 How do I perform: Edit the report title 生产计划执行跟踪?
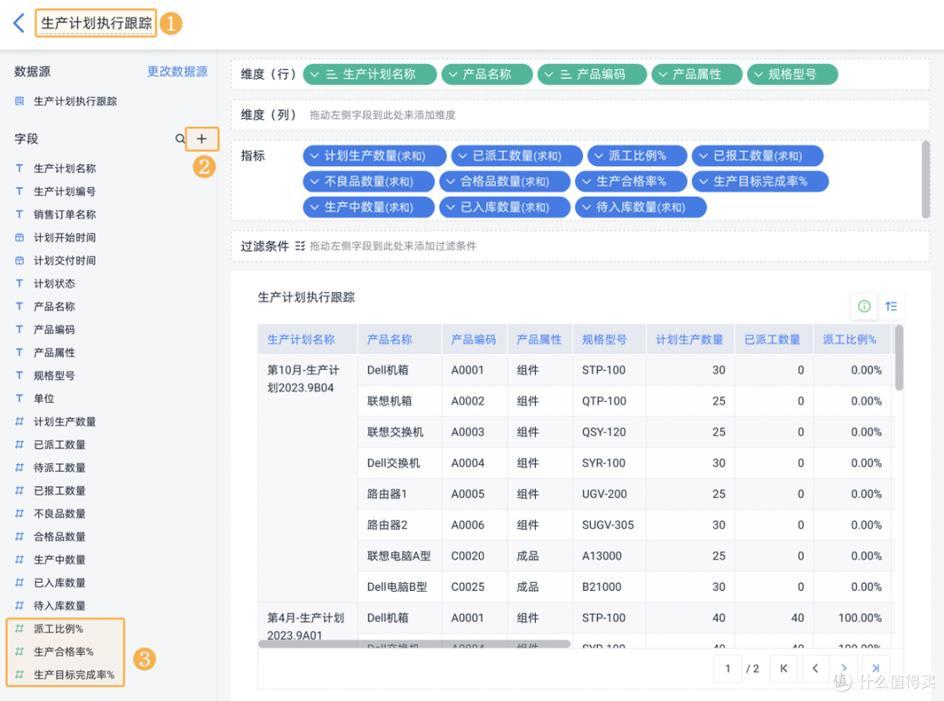point(96,24)
